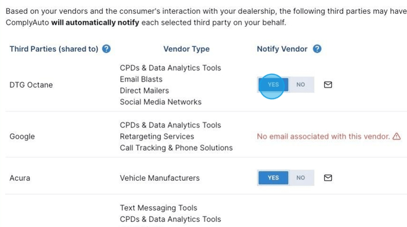407x227 pixels.
Task: Open help icon next to Notify Vendor
Action: 317,49
